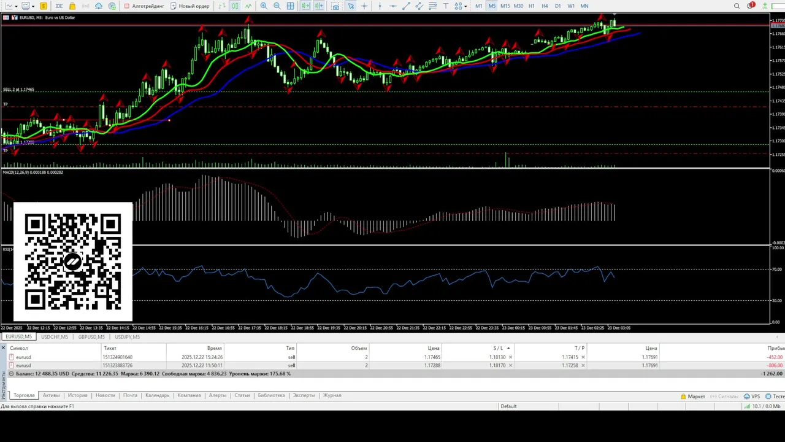Select the D1 timeframe

pos(558,6)
